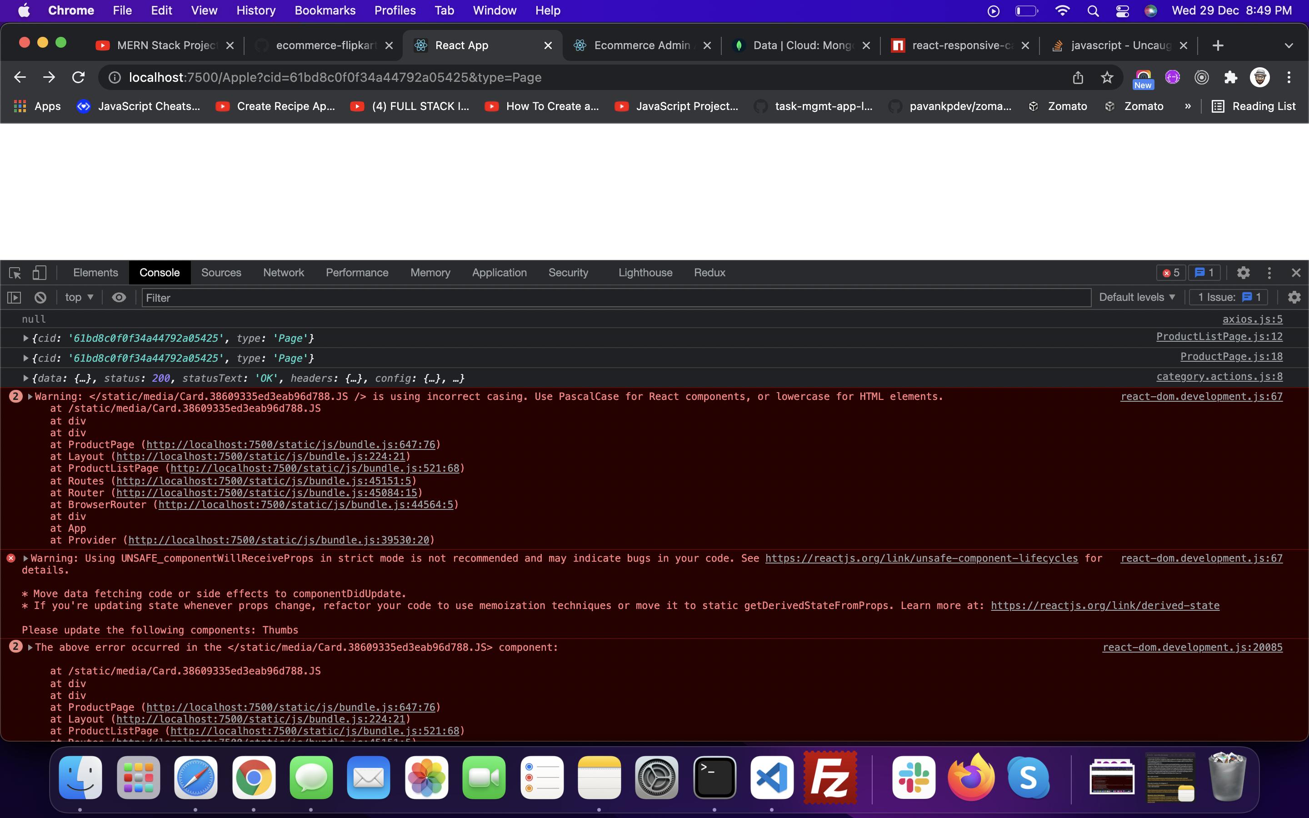Open react-dom.development.js:20085 source link
Screen dimensions: 1309x818
(x=1192, y=648)
